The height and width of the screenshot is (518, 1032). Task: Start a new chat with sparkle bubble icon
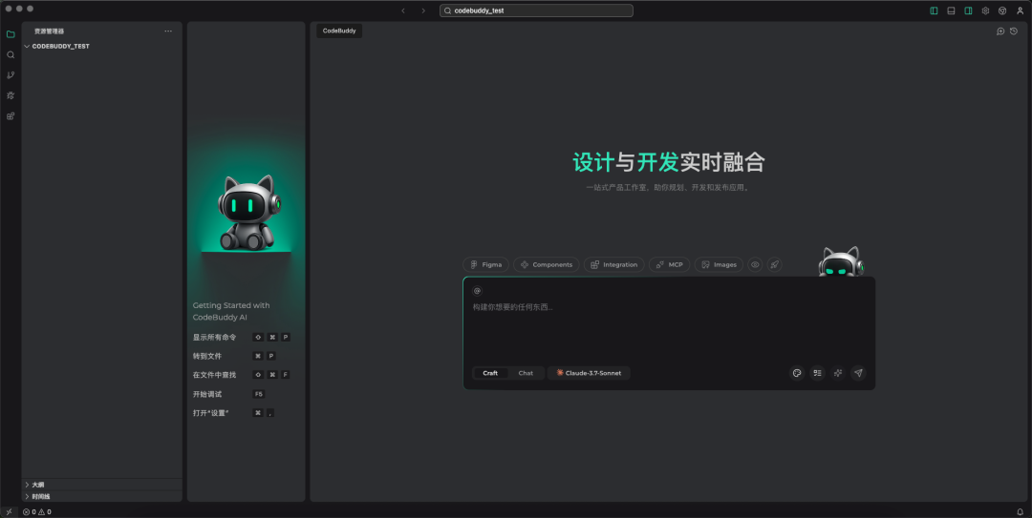click(x=1000, y=31)
